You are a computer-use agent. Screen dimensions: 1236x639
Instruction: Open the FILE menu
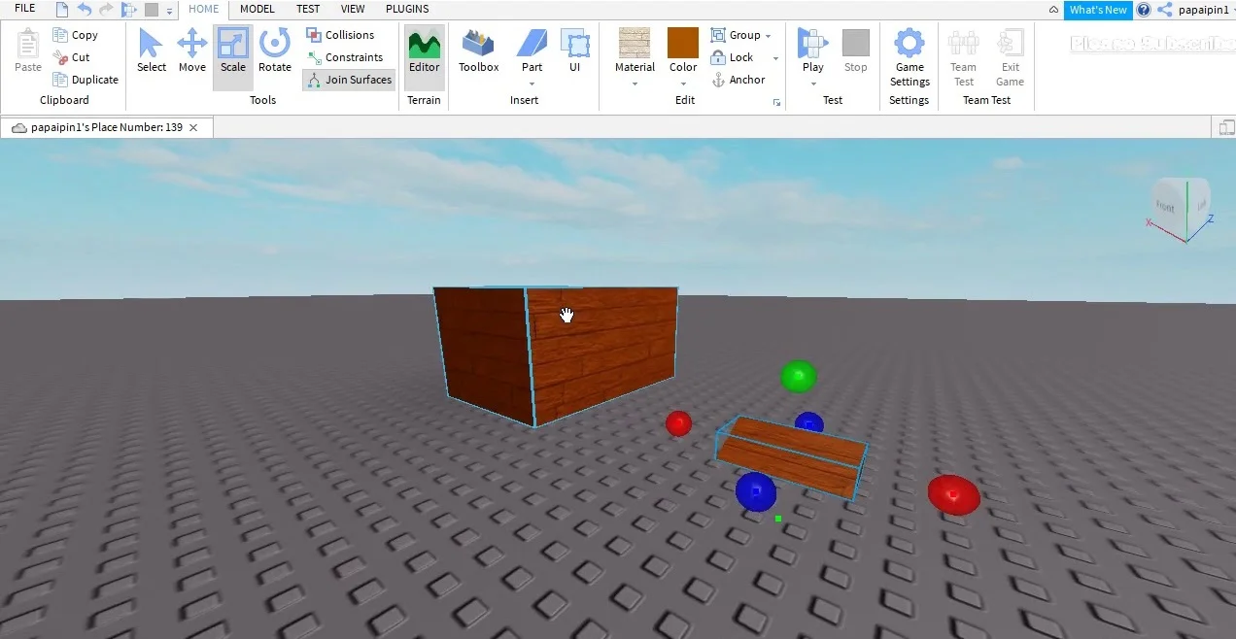click(x=25, y=9)
